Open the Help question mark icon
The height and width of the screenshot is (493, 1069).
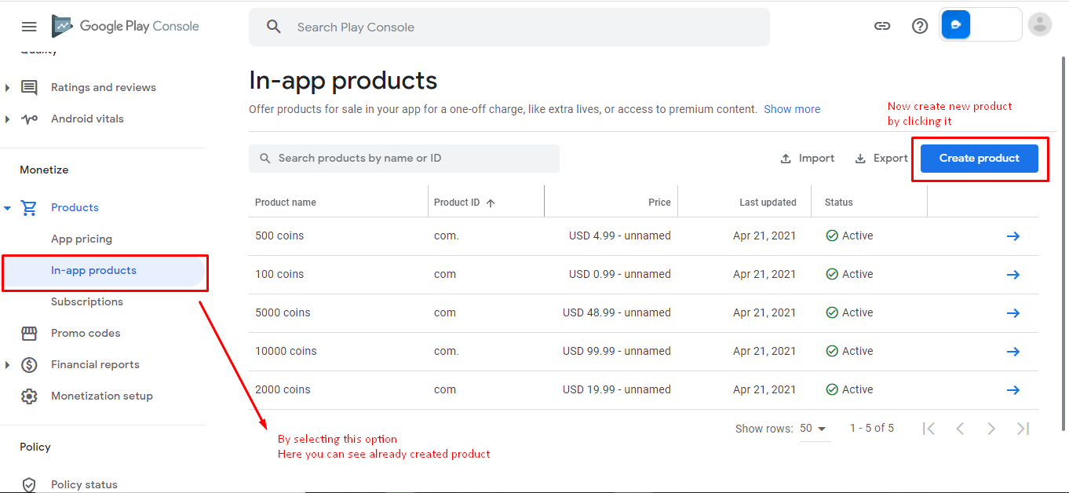point(920,26)
